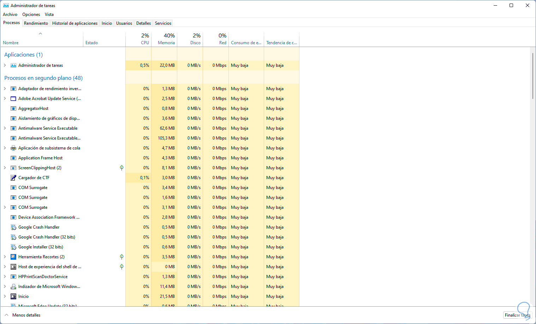Select the Application Frame Host row
The image size is (536, 324).
(x=40, y=158)
